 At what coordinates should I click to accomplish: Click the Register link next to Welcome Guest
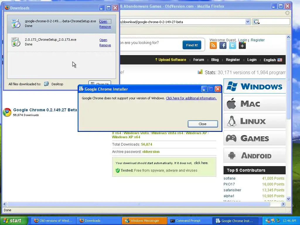(258, 40)
